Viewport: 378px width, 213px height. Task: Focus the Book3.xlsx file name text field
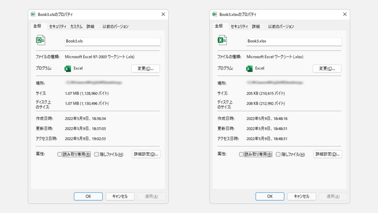coord(294,41)
